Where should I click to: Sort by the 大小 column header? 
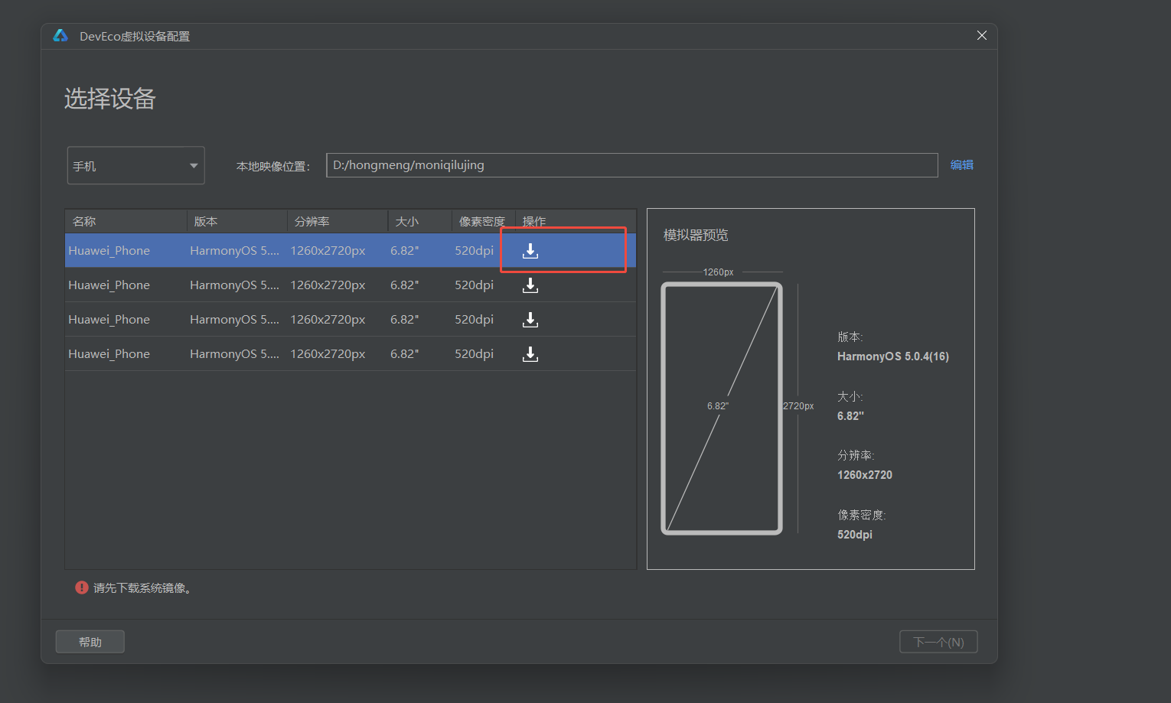(419, 221)
